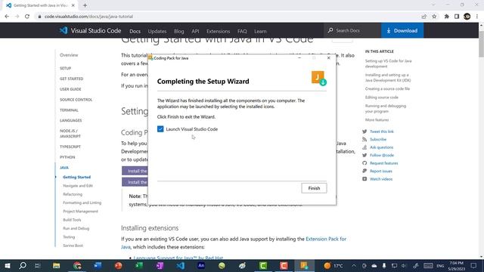Expand the PYTHON sidebar section
The width and height of the screenshot is (484, 272).
tap(67, 157)
